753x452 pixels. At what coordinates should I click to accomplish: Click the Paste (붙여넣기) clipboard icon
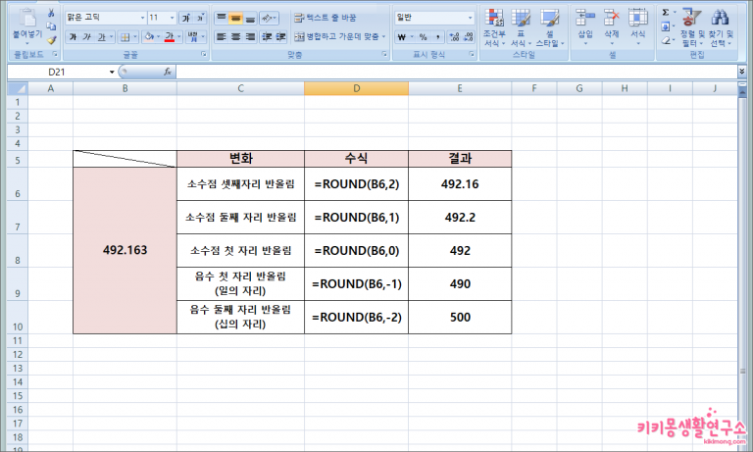point(26,19)
